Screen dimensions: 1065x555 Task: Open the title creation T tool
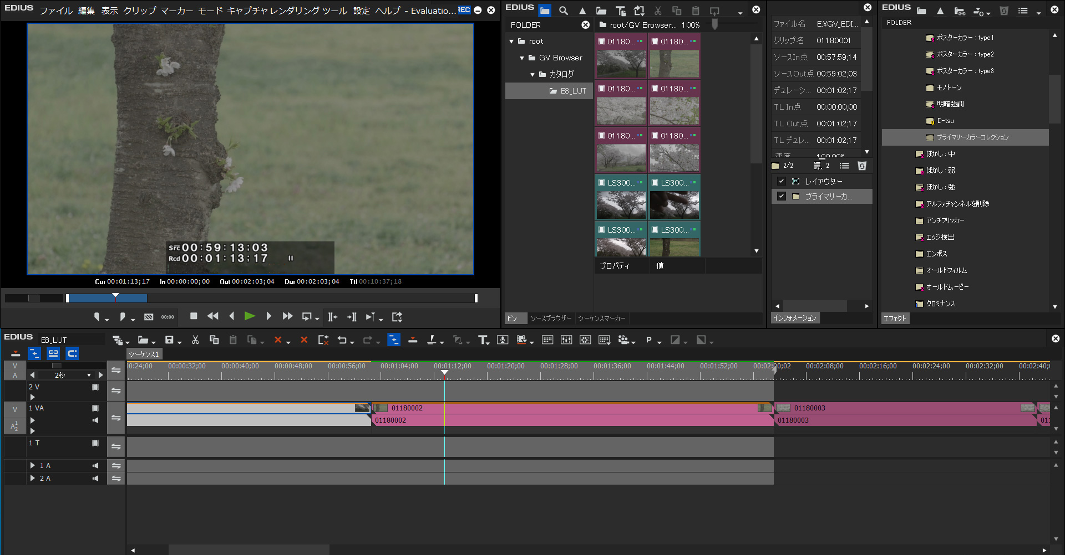(x=483, y=340)
